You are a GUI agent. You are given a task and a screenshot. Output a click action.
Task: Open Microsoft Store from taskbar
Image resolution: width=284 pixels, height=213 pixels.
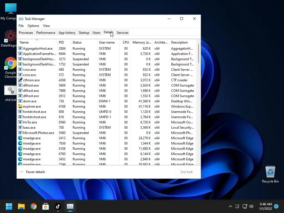[46, 206]
